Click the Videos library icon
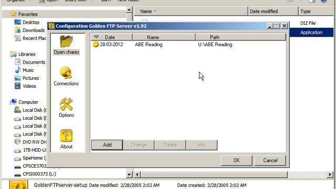 point(17,86)
